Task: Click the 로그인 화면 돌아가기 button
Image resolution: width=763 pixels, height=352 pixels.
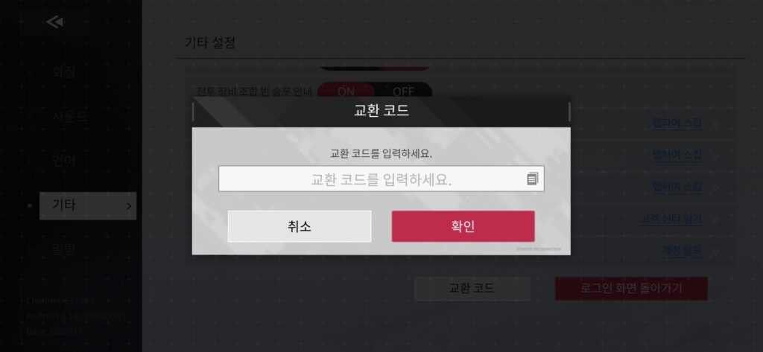Action: click(631, 288)
